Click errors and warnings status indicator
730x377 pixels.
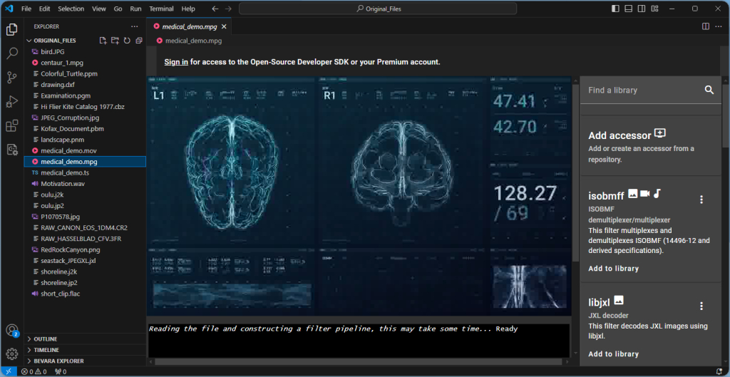[34, 372]
